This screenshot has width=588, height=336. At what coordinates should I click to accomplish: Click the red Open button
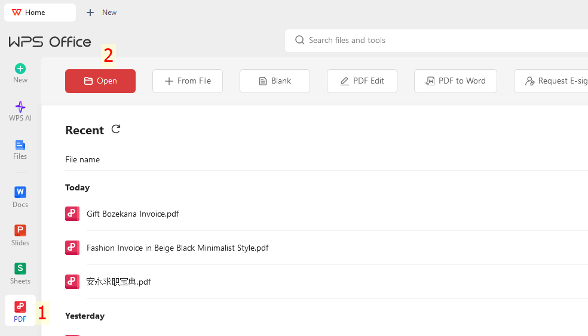(100, 81)
